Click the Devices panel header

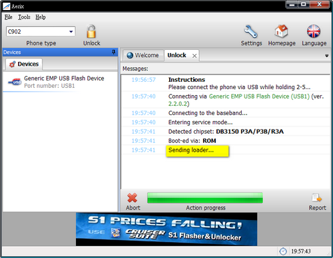point(60,52)
